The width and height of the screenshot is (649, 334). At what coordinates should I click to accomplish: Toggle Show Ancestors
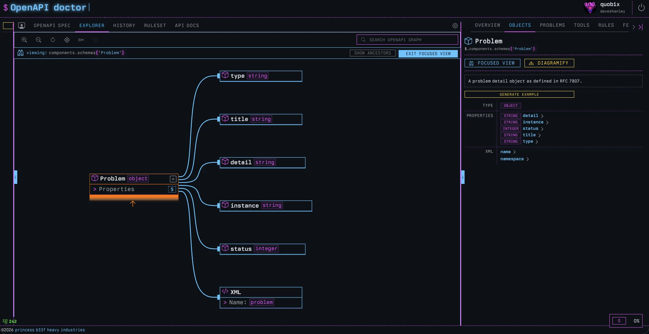372,53
